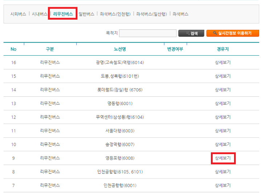This screenshot has width=261, height=193.
Task: Open 상세보기 for 송정역행(6007)
Action: pos(223,145)
